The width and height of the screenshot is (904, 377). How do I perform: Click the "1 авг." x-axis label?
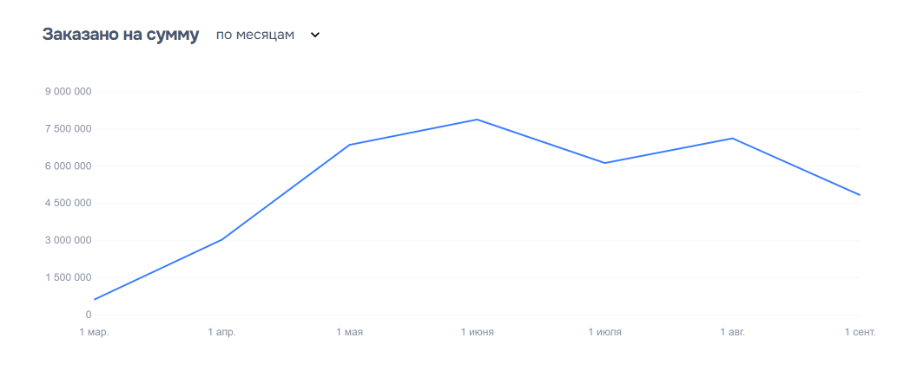tap(732, 332)
